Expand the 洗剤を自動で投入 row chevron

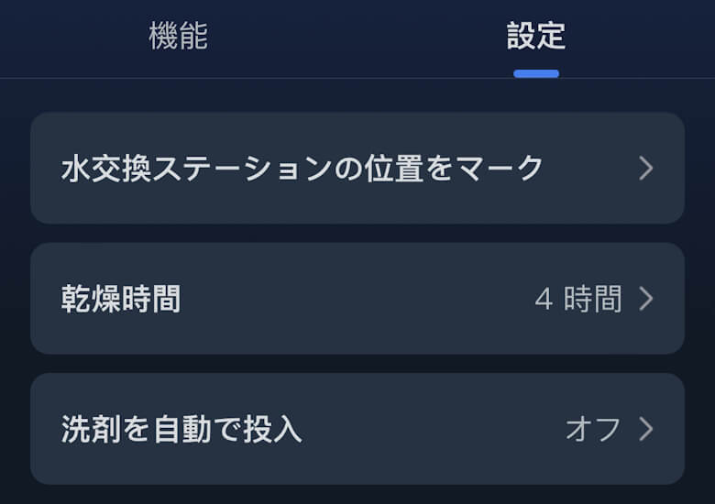[646, 430]
